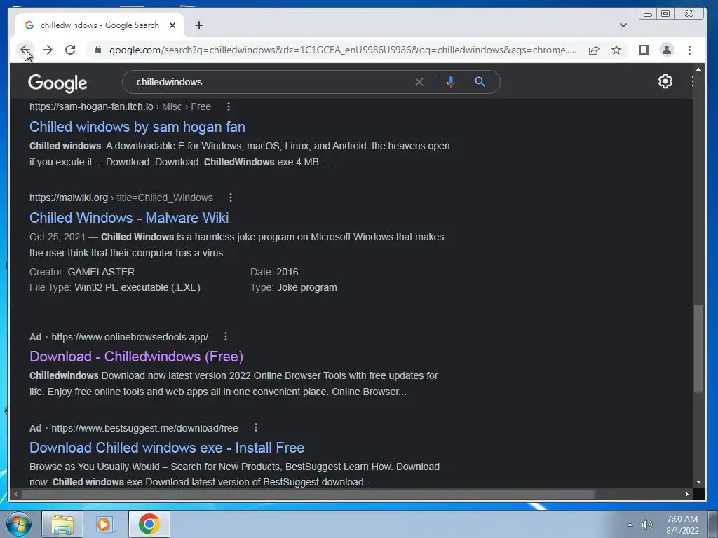Image resolution: width=718 pixels, height=538 pixels.
Task: Click the Chrome taskbar icon
Action: [x=149, y=524]
